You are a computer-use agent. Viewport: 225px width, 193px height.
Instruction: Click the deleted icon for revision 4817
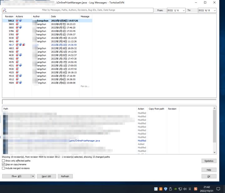coord(24,45)
